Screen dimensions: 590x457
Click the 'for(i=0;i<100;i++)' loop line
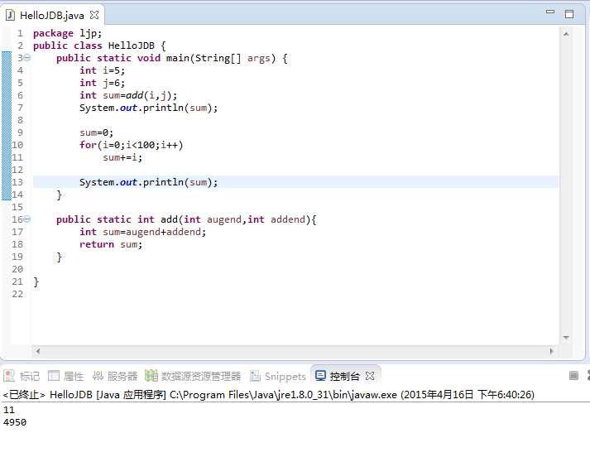132,145
